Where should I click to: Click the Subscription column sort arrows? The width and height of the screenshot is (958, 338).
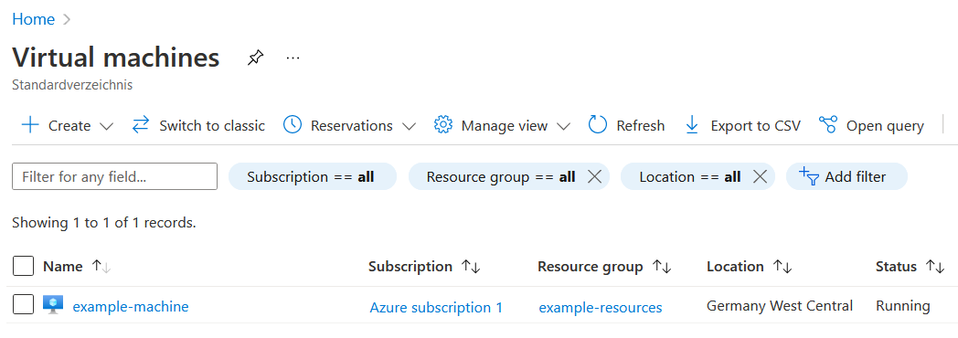pos(471,267)
